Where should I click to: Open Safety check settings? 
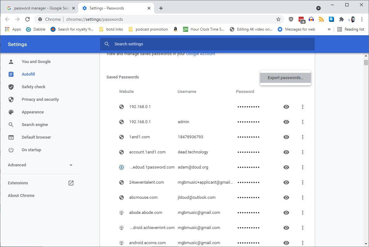pos(34,87)
